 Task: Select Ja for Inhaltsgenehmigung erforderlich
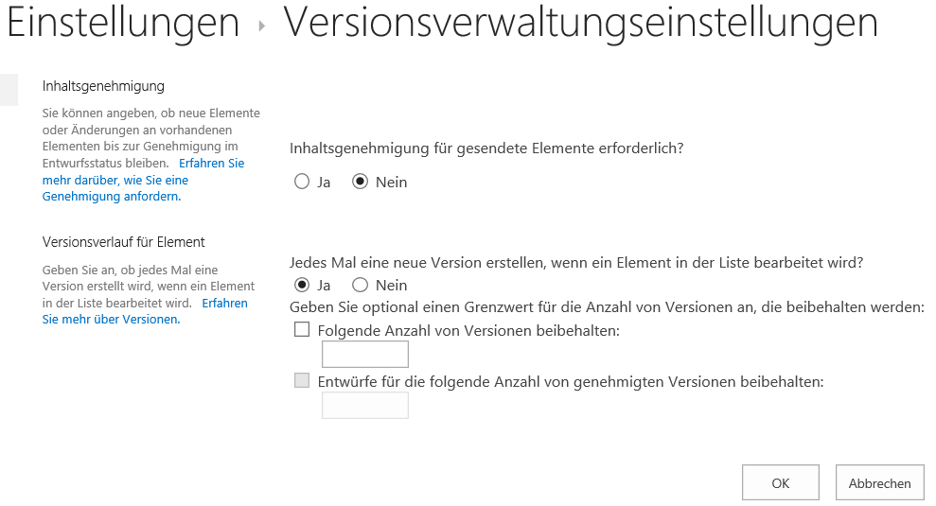pos(302,182)
